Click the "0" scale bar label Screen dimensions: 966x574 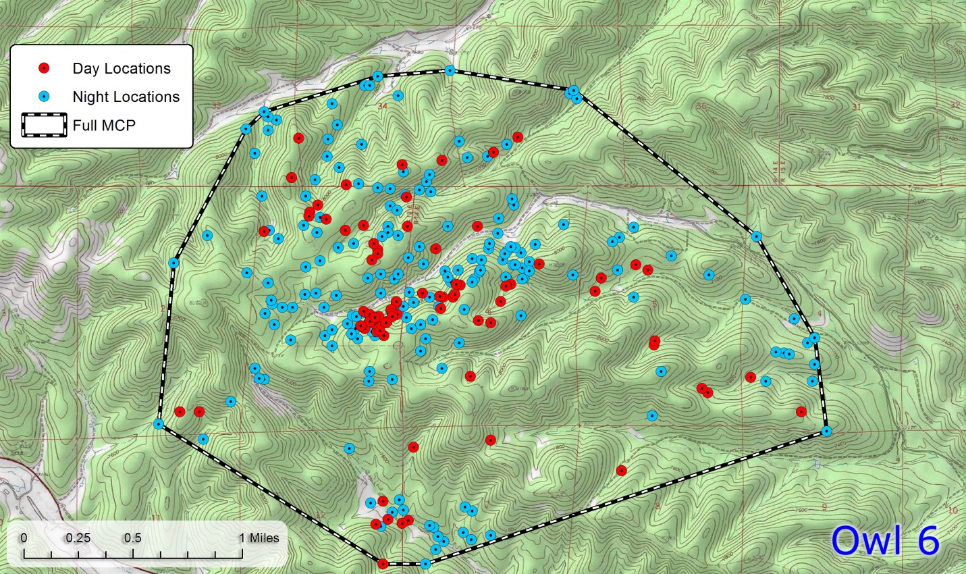point(24,538)
